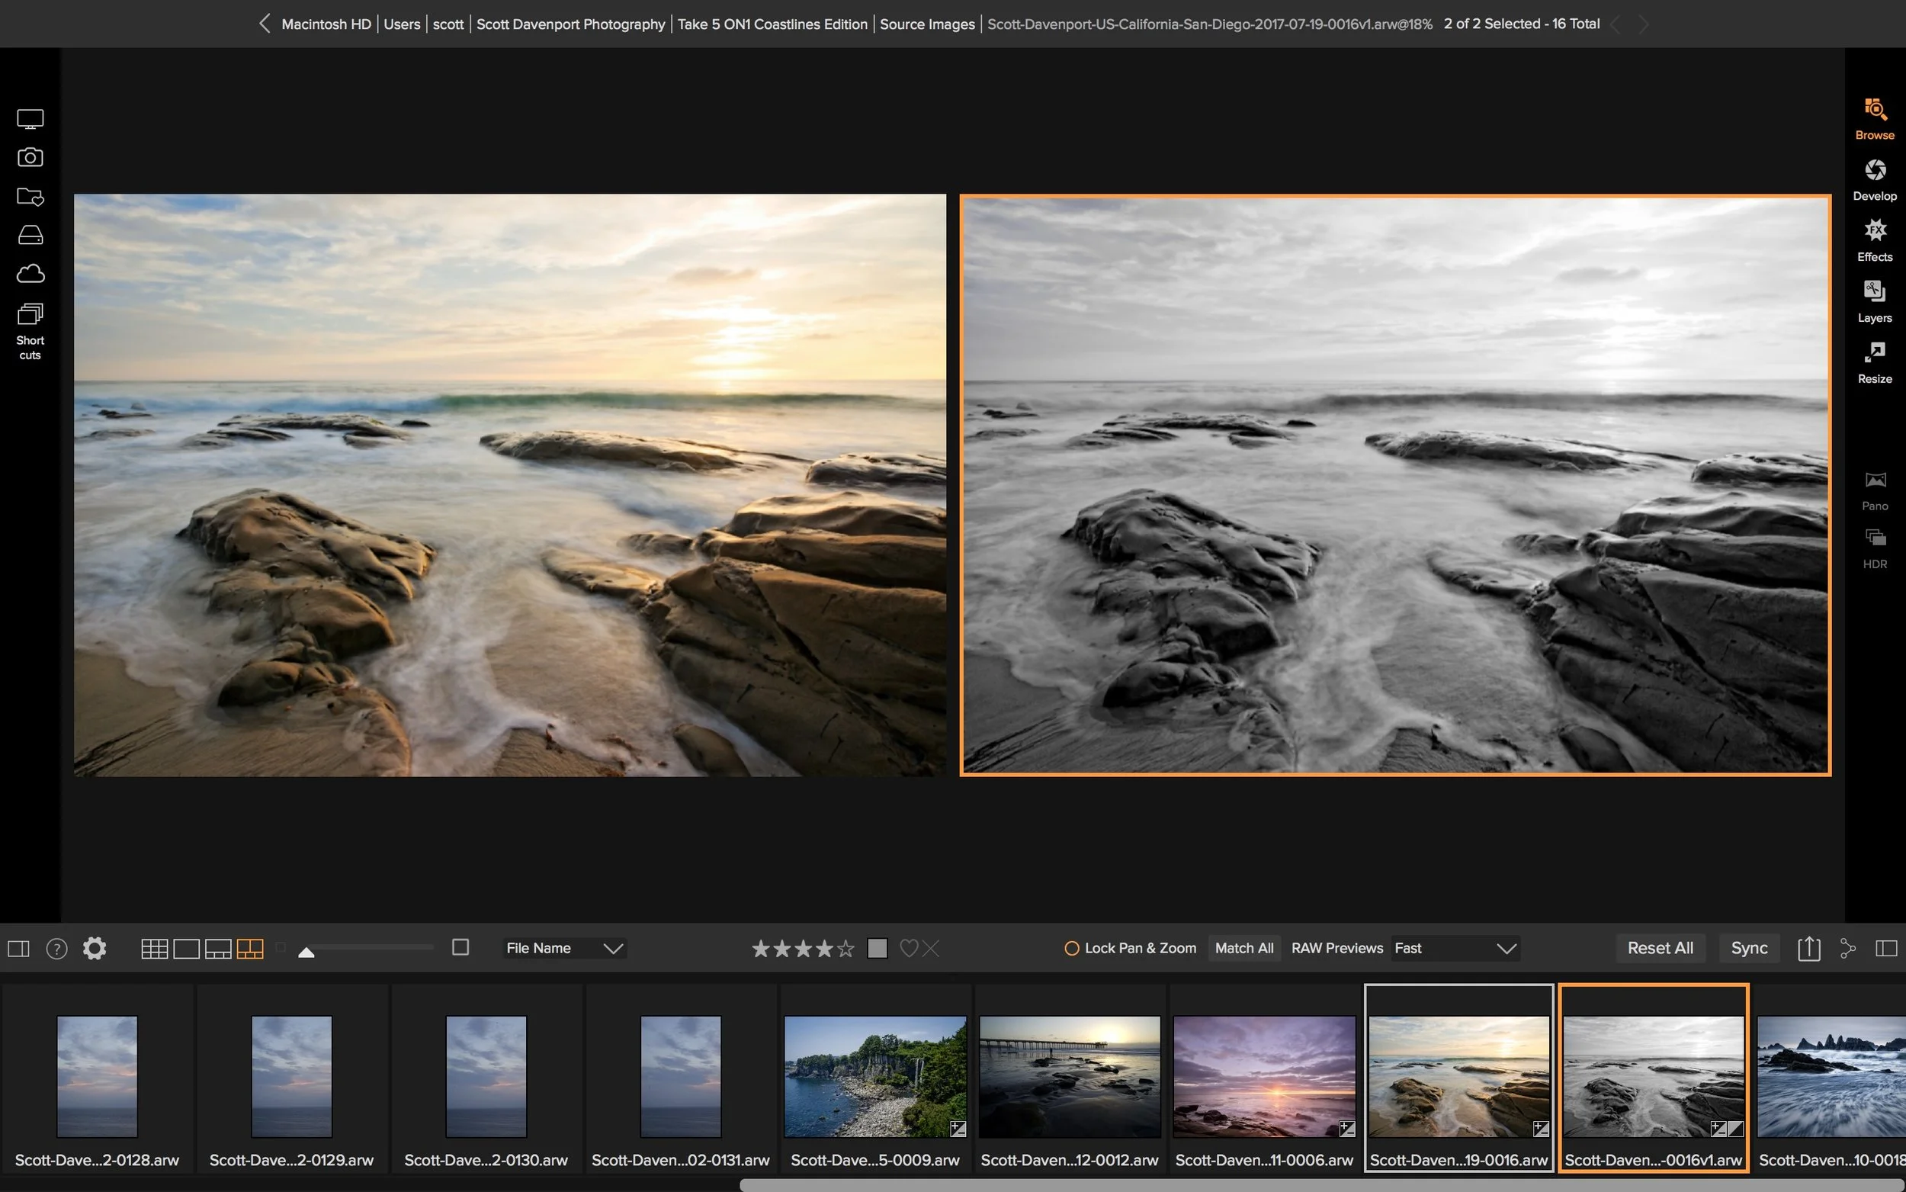
Task: Click the export share icon
Action: tap(1809, 948)
